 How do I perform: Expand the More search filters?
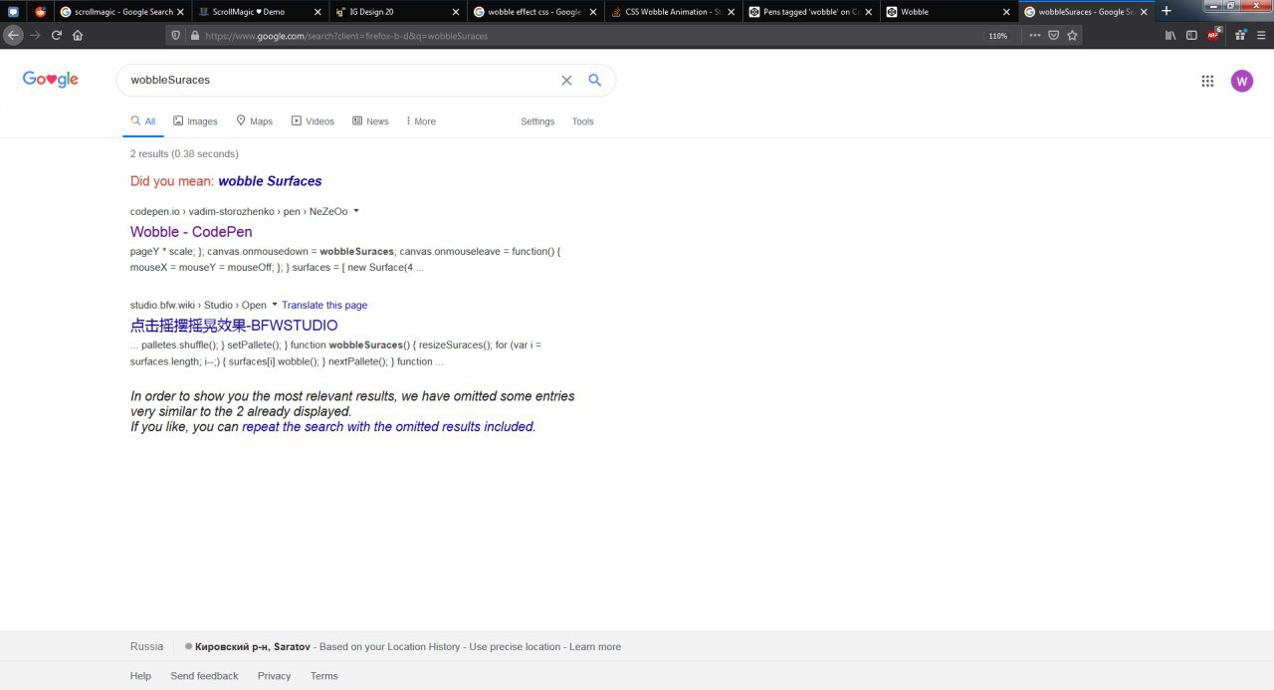421,121
